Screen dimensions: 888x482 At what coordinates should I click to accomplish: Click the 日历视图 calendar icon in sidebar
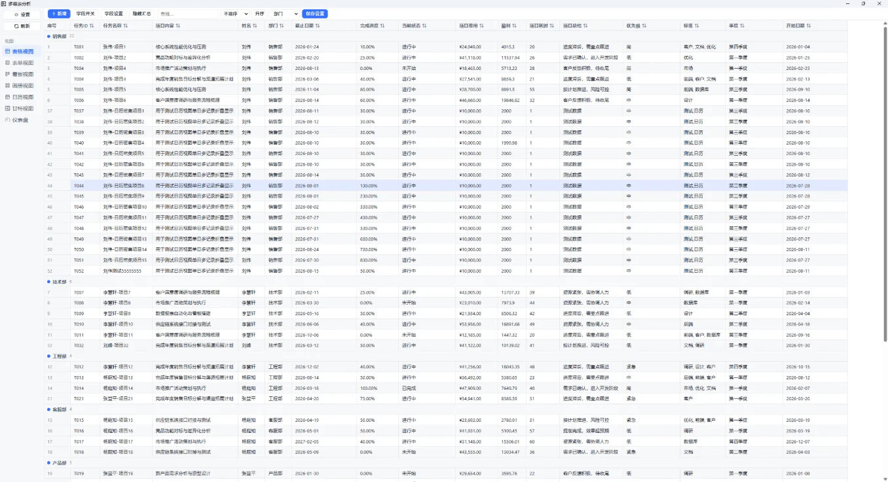pyautogui.click(x=7, y=97)
